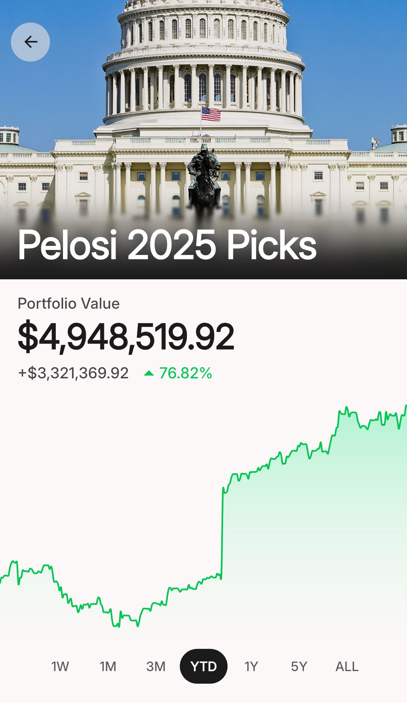Image resolution: width=407 pixels, height=703 pixels.
Task: Tap the horse statue in header photo
Action: tap(204, 178)
